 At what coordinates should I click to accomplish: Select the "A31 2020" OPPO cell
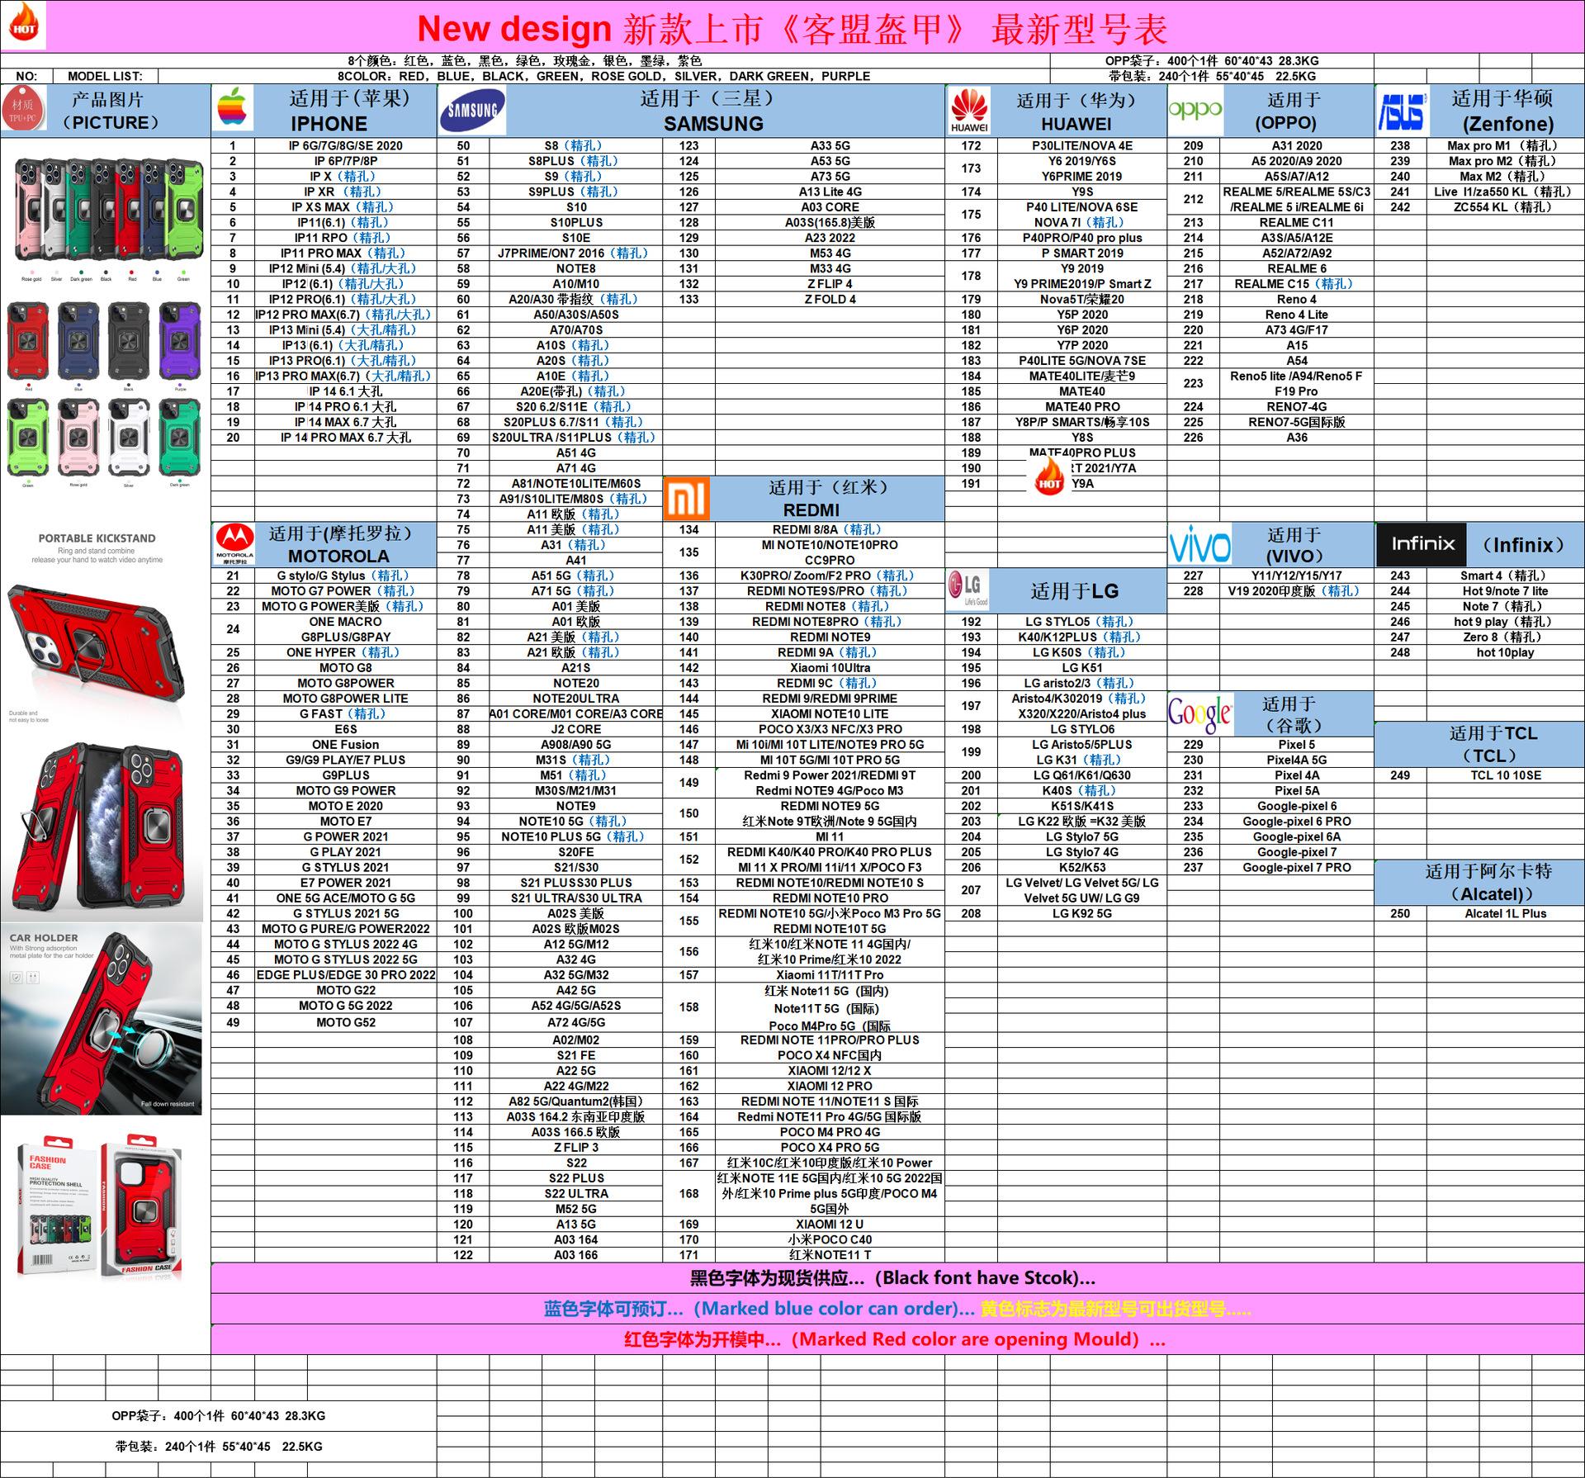[x=1296, y=146]
